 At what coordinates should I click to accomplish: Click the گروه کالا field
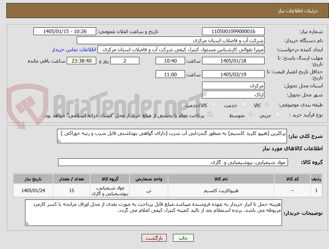click(x=173, y=162)
